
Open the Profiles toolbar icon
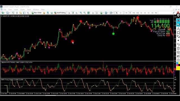8,13
